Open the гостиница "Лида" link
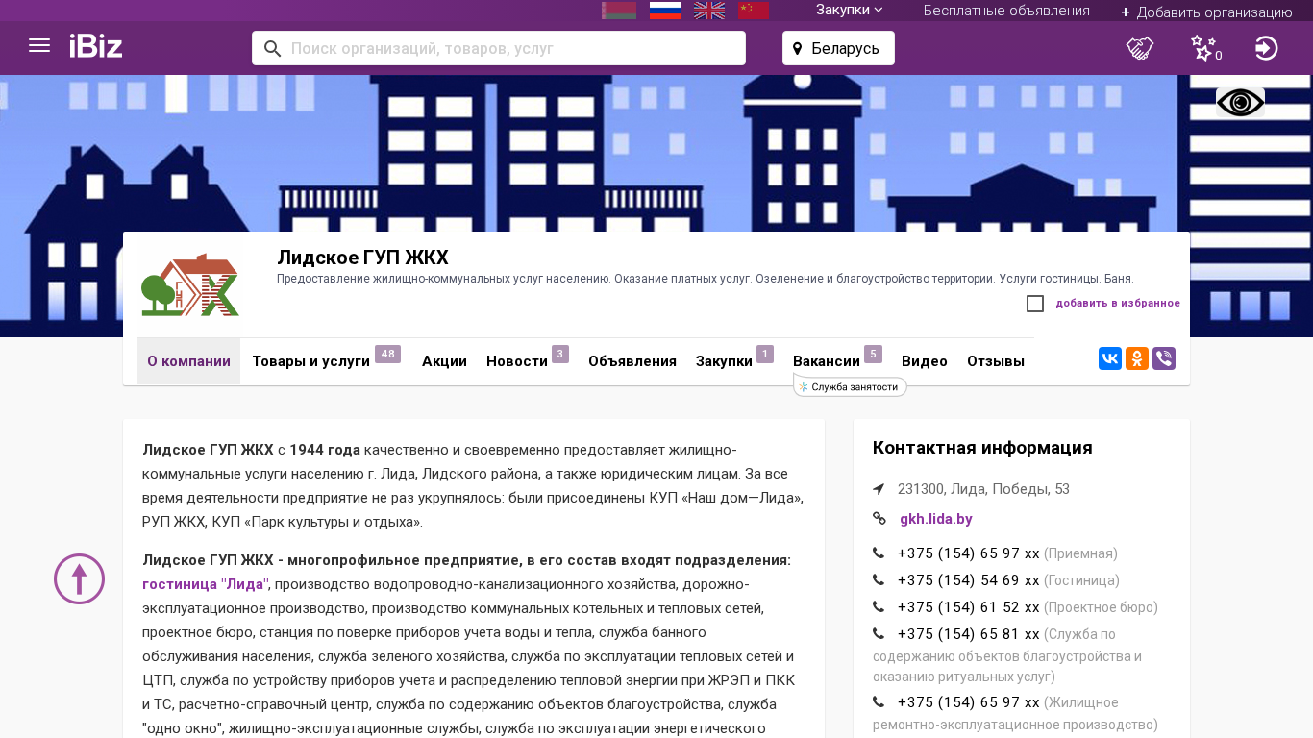Screen dimensions: 1313x738 coord(207,584)
